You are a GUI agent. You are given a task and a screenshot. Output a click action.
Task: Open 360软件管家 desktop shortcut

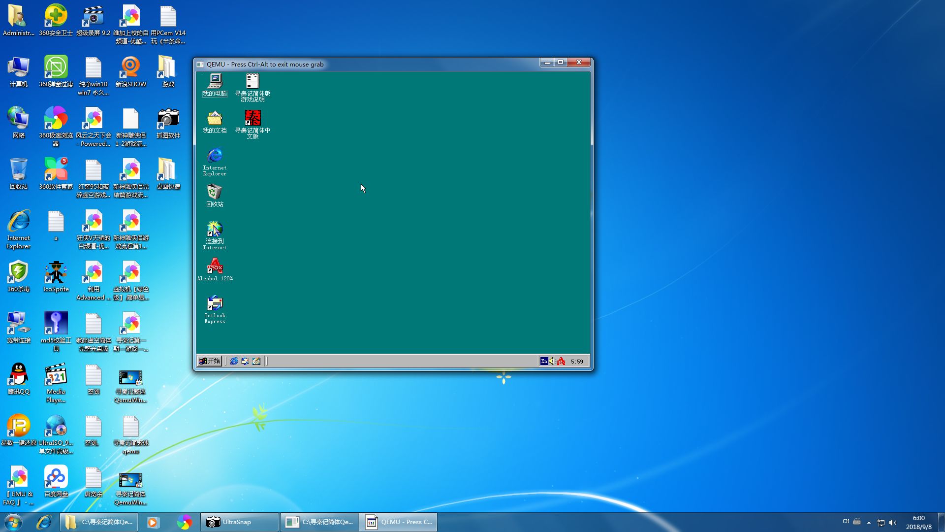[x=56, y=174]
